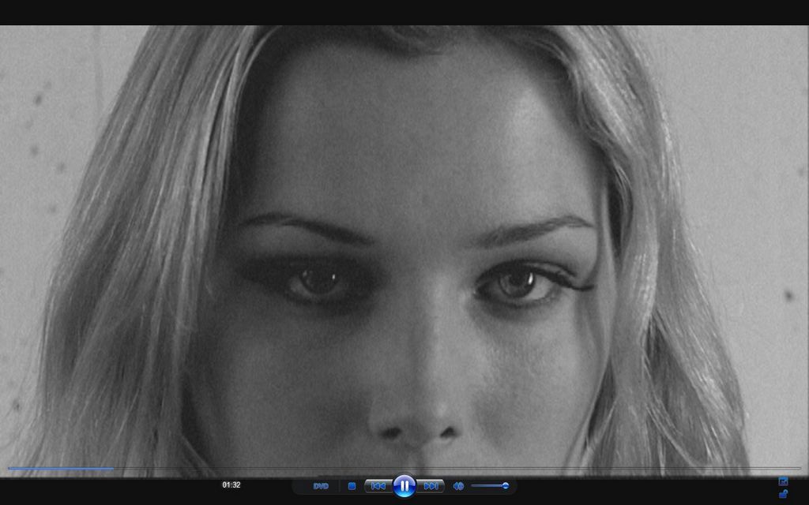The height and width of the screenshot is (505, 809).
Task: Skip to the next chapter
Action: 431,486
